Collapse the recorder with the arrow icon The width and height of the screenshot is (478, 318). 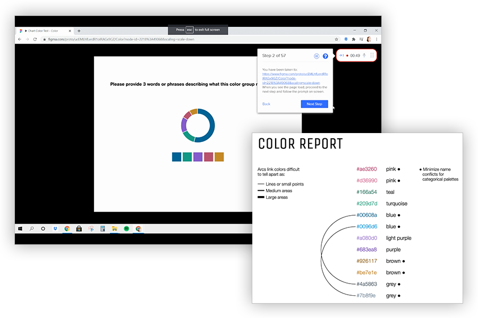(x=342, y=55)
